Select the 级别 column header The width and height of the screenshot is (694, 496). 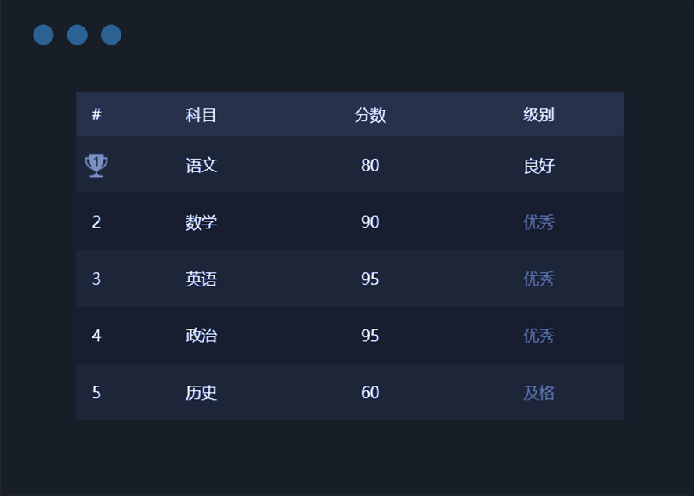coord(538,115)
